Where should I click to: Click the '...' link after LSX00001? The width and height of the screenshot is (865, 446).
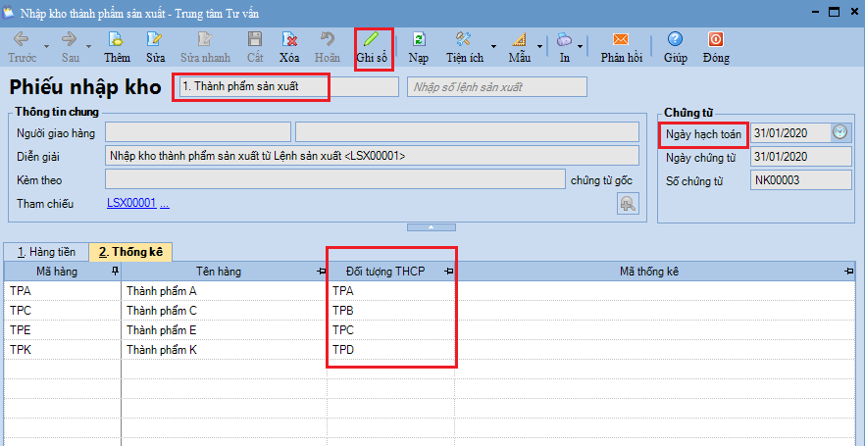click(165, 203)
